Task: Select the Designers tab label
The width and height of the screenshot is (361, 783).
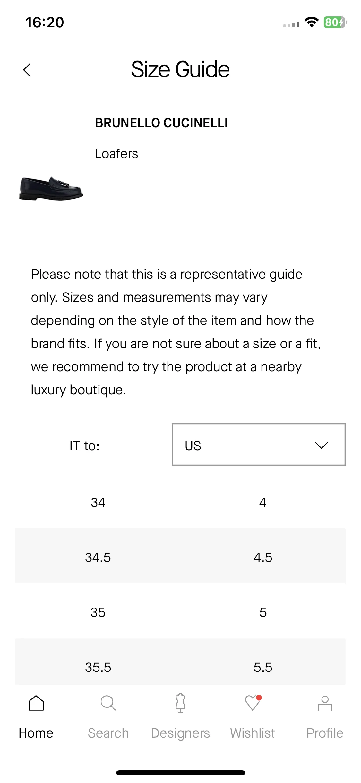Action: (180, 733)
